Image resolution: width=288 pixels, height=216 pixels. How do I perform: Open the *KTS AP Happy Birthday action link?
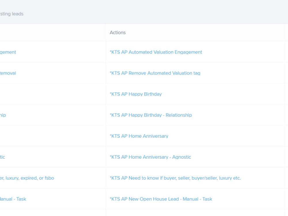click(x=136, y=94)
